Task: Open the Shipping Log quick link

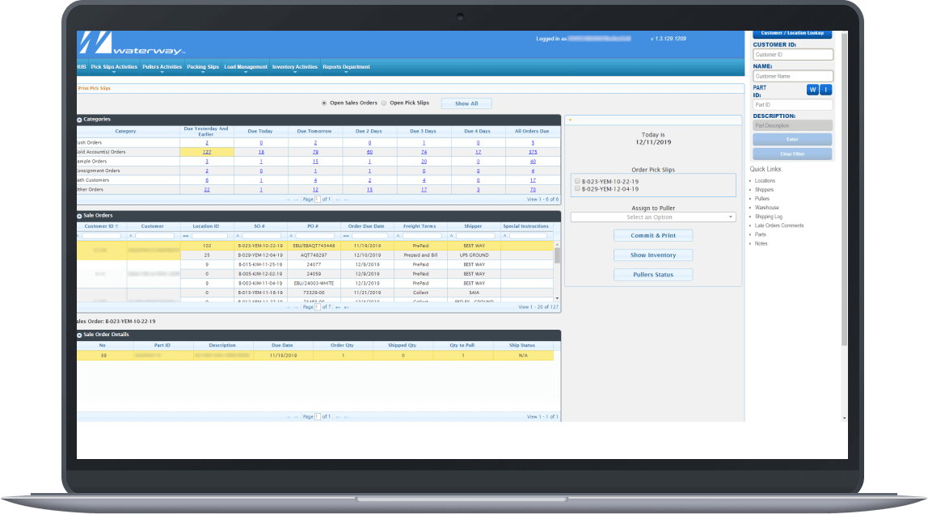Action: click(769, 217)
